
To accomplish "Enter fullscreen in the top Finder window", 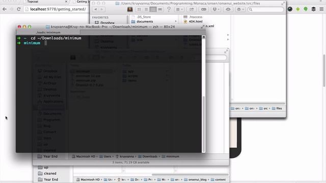I will 283,4.
